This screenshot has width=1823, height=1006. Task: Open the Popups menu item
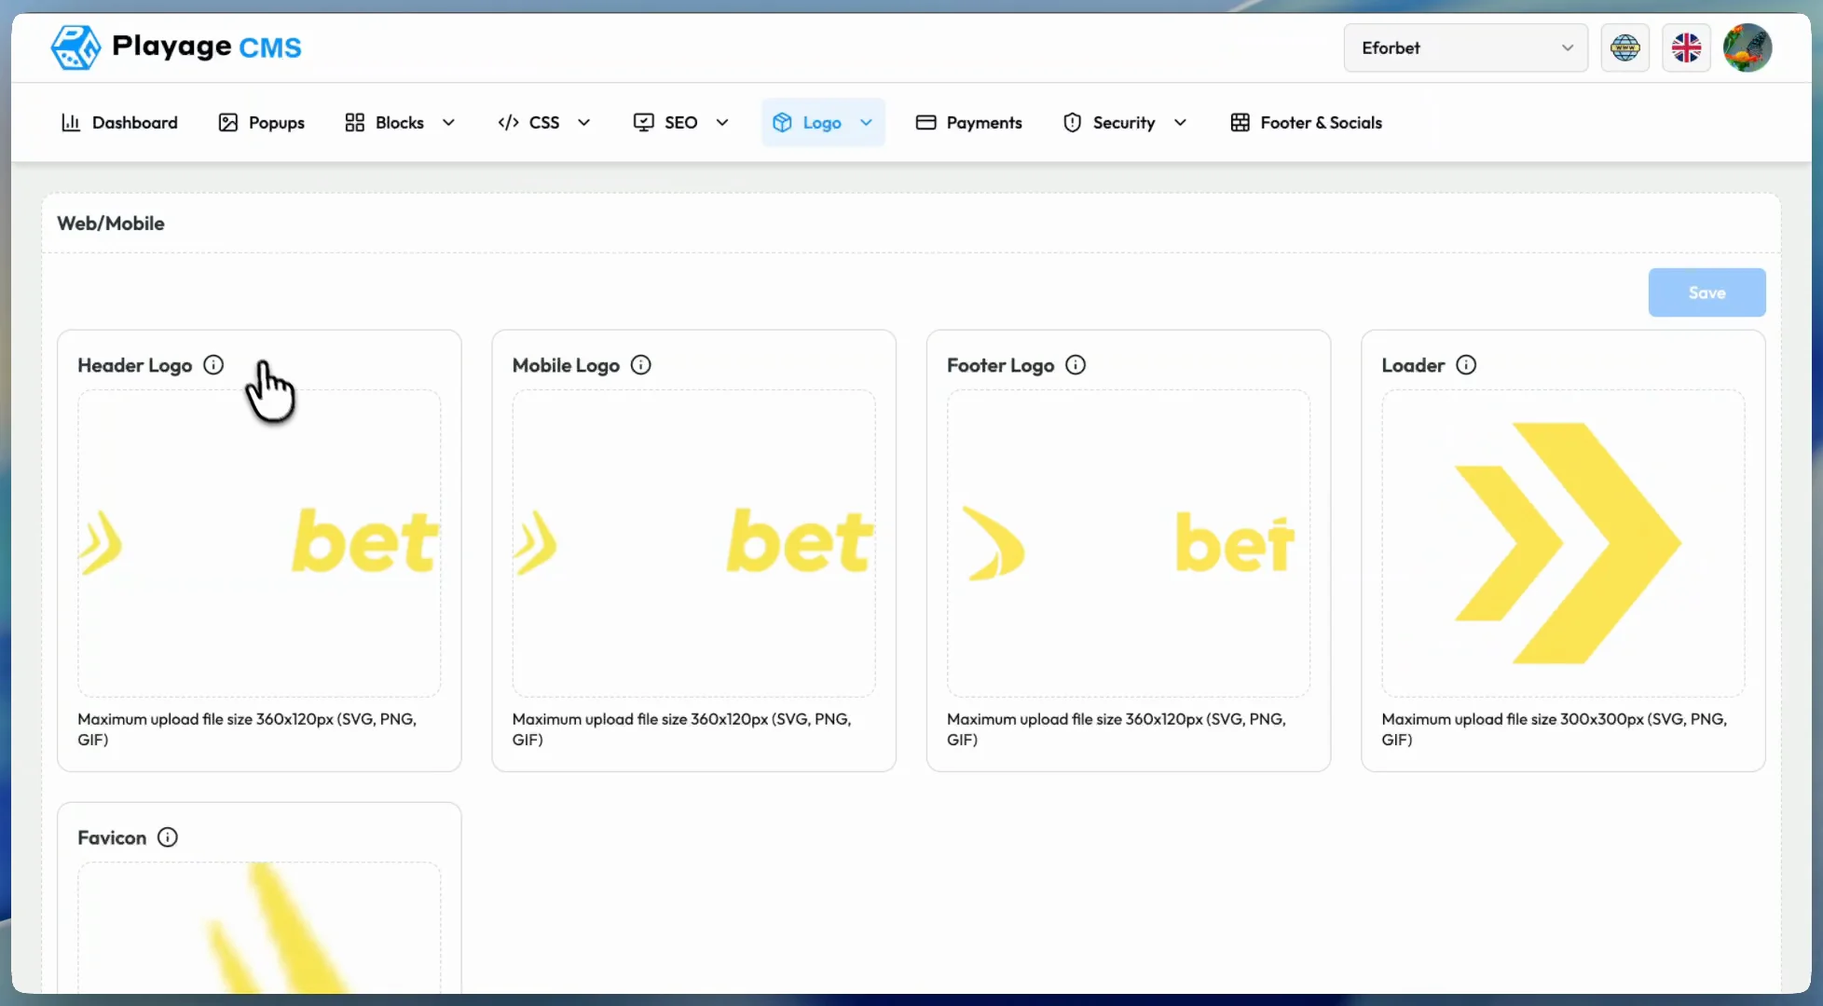point(261,123)
